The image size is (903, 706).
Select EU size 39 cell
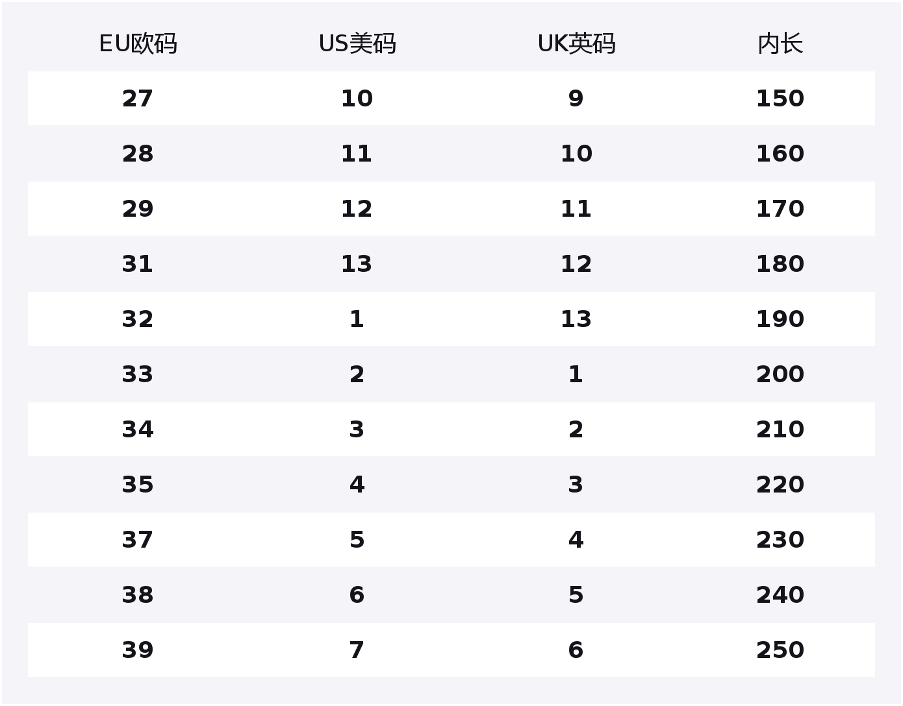(x=138, y=650)
